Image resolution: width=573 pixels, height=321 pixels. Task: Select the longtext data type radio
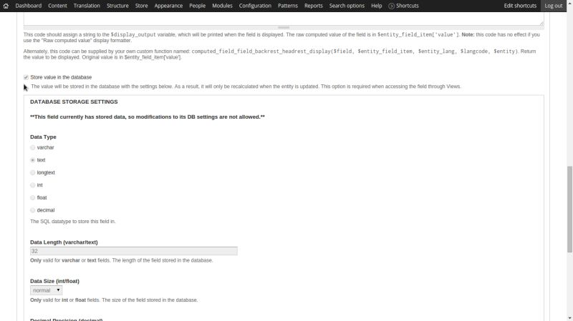pos(32,172)
